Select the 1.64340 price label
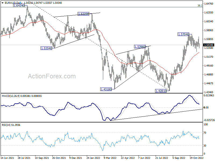This screenshot has width=215, height=161. pos(19,6)
